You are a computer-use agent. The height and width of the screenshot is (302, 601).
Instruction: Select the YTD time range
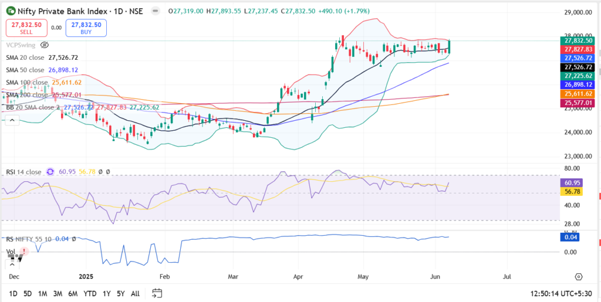click(90, 294)
